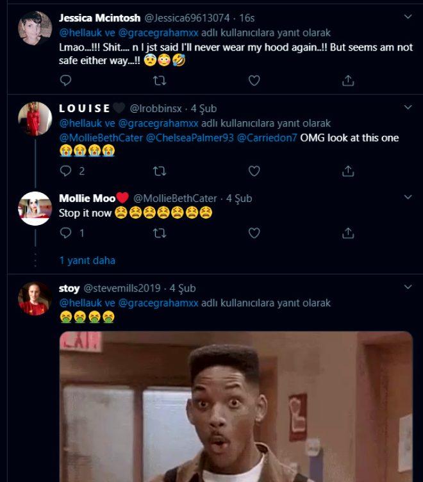Retweet Jessica Mcintosh's tweet

(x=160, y=81)
